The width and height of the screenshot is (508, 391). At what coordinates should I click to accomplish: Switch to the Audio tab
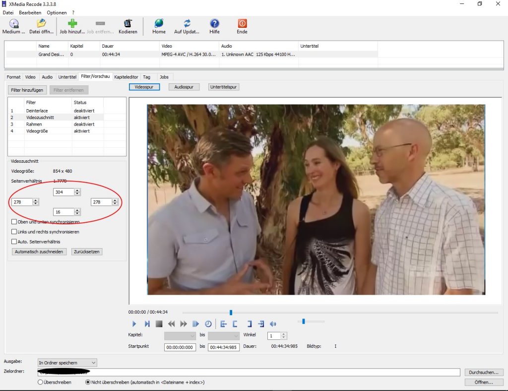[47, 77]
